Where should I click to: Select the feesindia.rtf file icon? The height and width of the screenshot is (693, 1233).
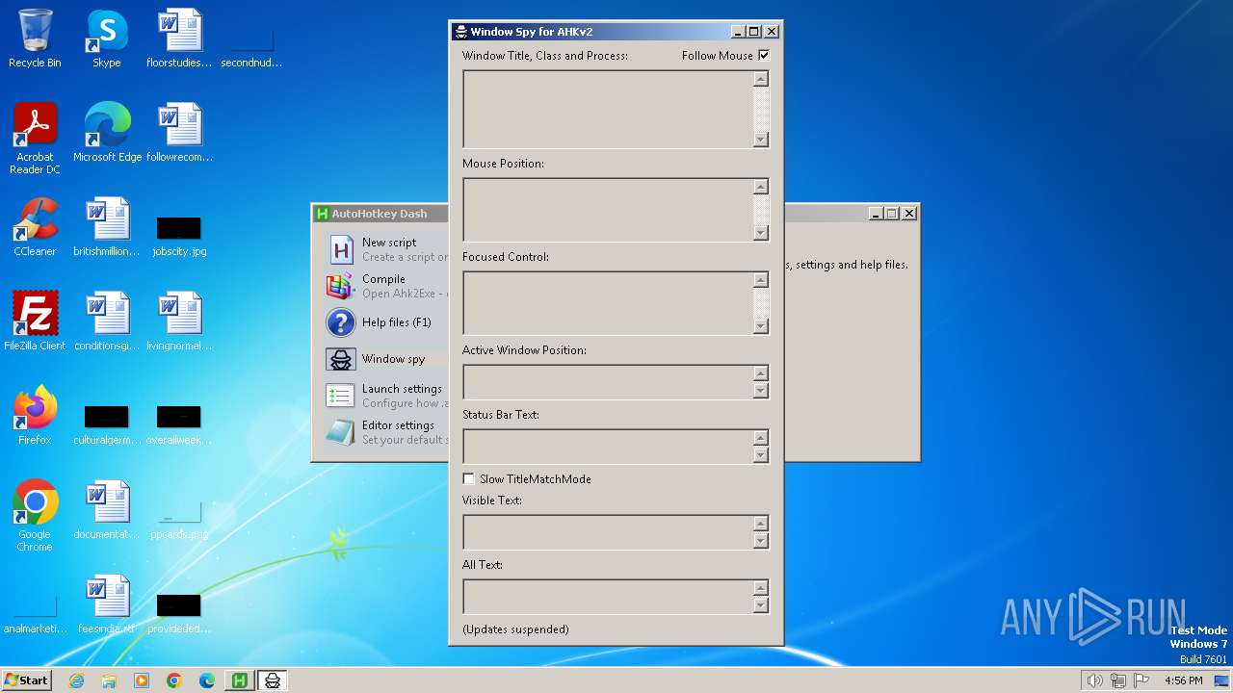(x=107, y=604)
